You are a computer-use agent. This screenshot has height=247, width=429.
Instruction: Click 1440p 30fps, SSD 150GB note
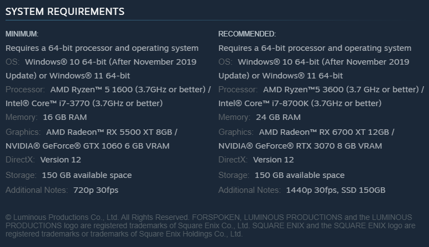coord(336,190)
